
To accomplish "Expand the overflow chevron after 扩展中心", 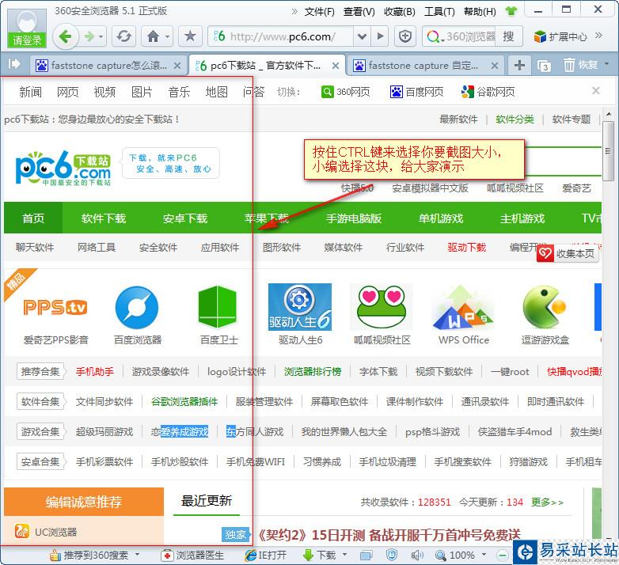I will pos(598,36).
